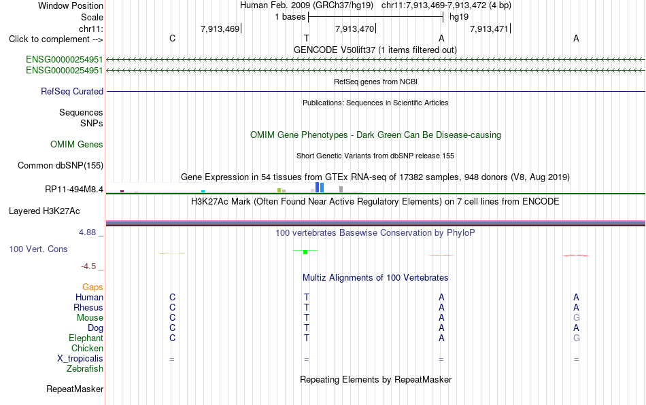Open the GTEx Gene Expression track title
The width and height of the screenshot is (646, 405).
pyautogui.click(x=375, y=177)
